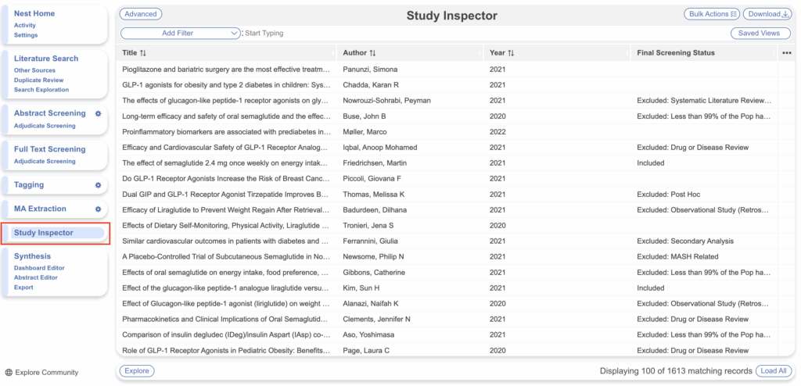801x386 pixels.
Task: Open the Bulk Actions menu
Action: [711, 14]
